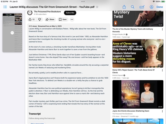Open options for Jayne Ann Krentz video
The height and width of the screenshot is (124, 166).
tap(162, 111)
